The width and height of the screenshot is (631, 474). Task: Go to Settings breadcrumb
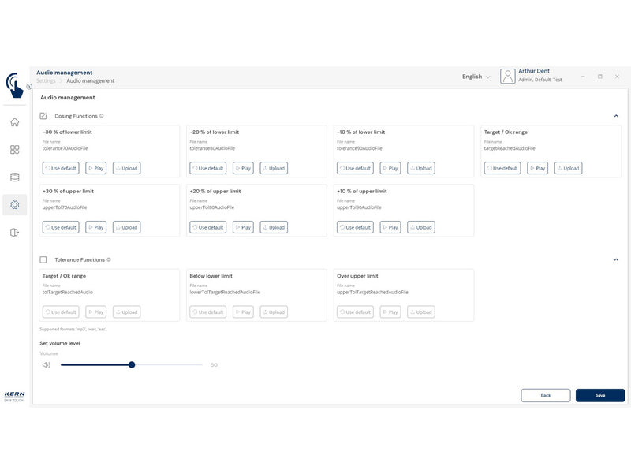(x=46, y=81)
